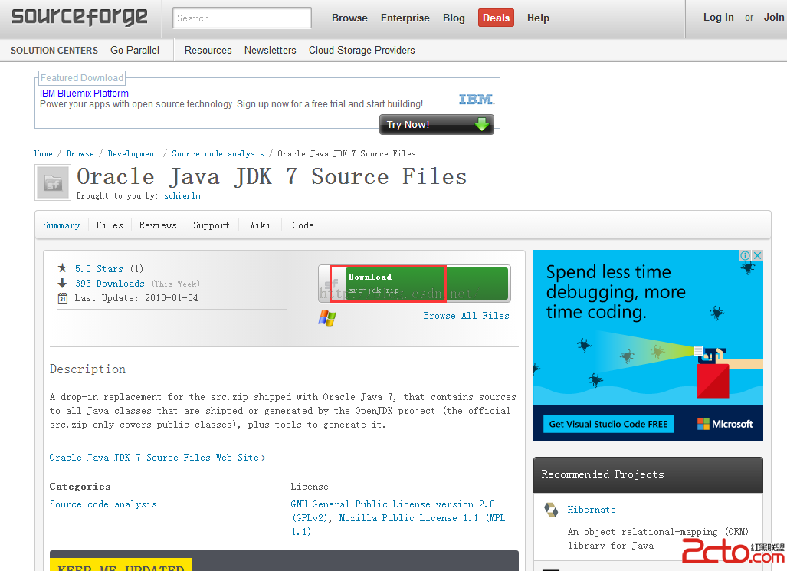The image size is (787, 571).
Task: Click the Windows platform icon
Action: point(327,317)
